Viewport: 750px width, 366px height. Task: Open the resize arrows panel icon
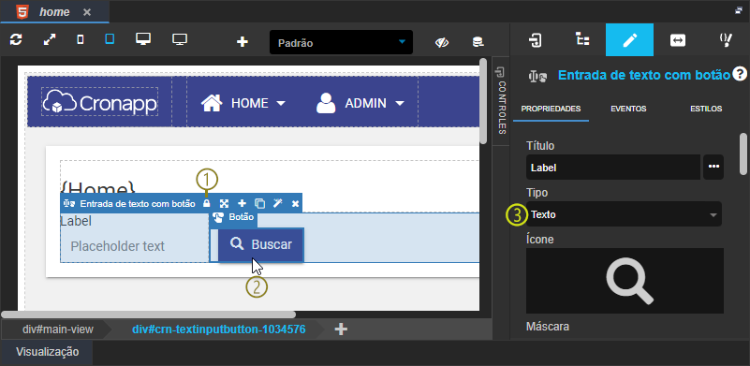[x=677, y=40]
